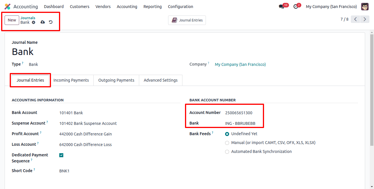Select Manual import bank feed option
The image size is (374, 189).
(227, 143)
